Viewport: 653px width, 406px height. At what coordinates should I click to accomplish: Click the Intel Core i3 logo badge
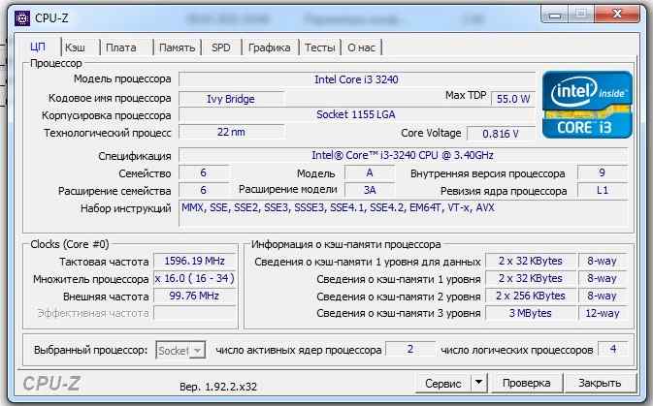pyautogui.click(x=587, y=105)
